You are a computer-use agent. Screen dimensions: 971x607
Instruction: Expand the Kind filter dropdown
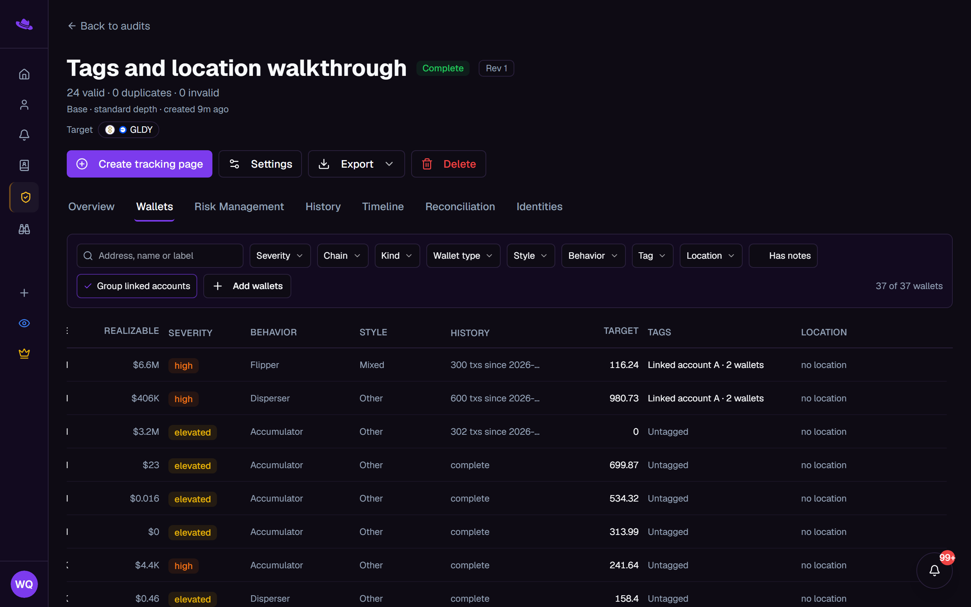397,256
